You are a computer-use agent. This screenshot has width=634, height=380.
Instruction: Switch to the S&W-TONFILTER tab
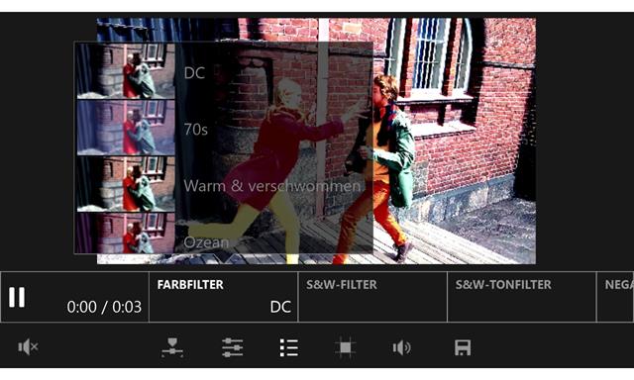522,297
